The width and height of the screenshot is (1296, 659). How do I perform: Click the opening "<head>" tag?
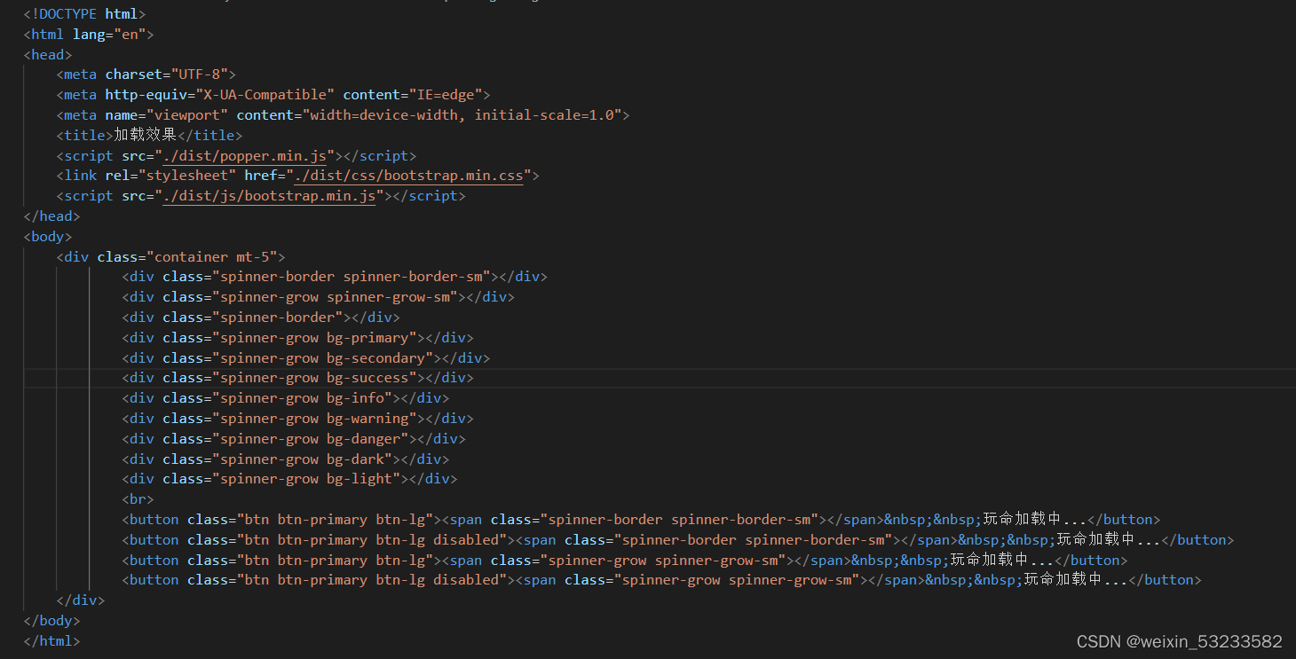(x=48, y=55)
